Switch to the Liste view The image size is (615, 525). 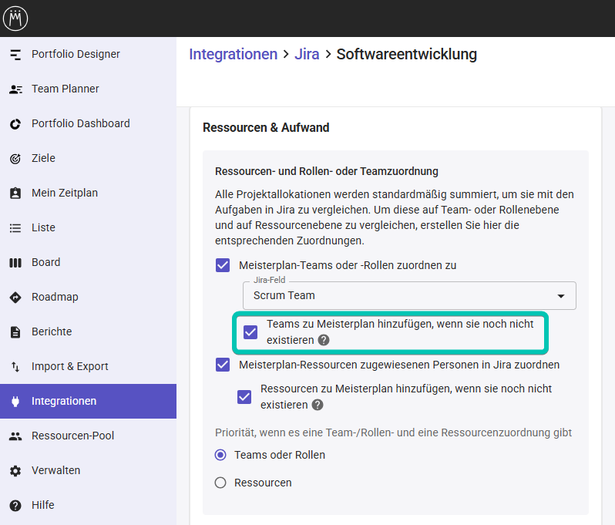[x=89, y=228]
